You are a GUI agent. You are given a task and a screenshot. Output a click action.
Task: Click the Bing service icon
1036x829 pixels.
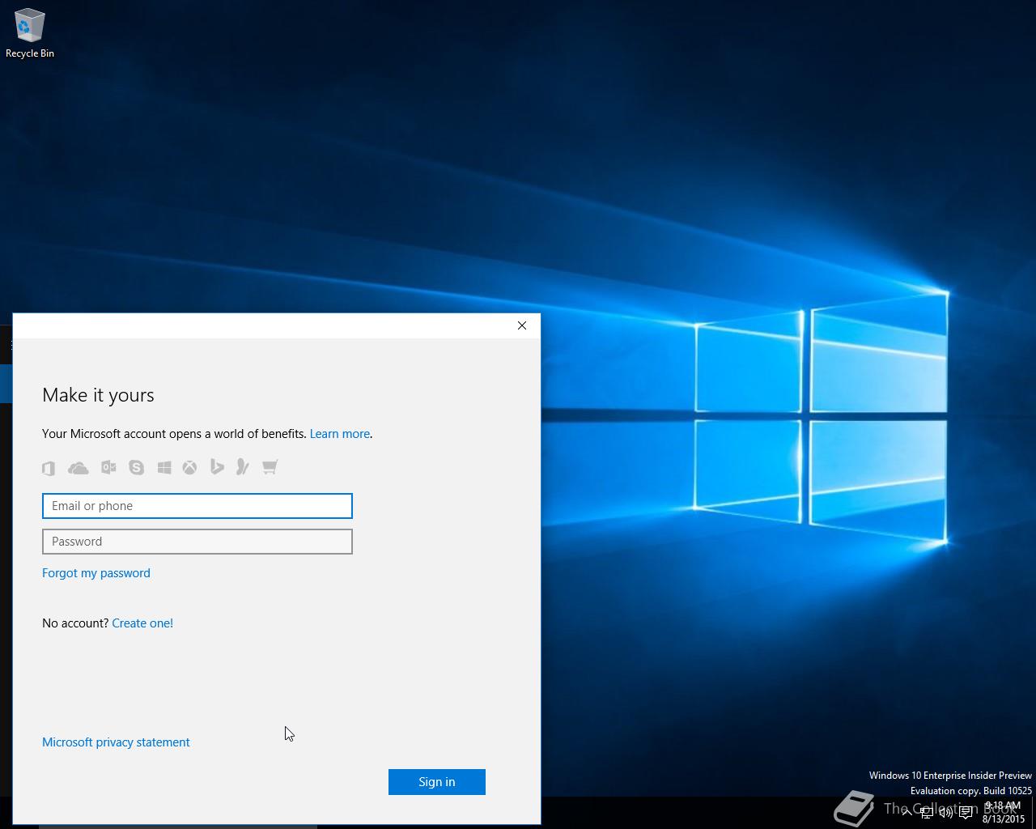click(x=217, y=467)
